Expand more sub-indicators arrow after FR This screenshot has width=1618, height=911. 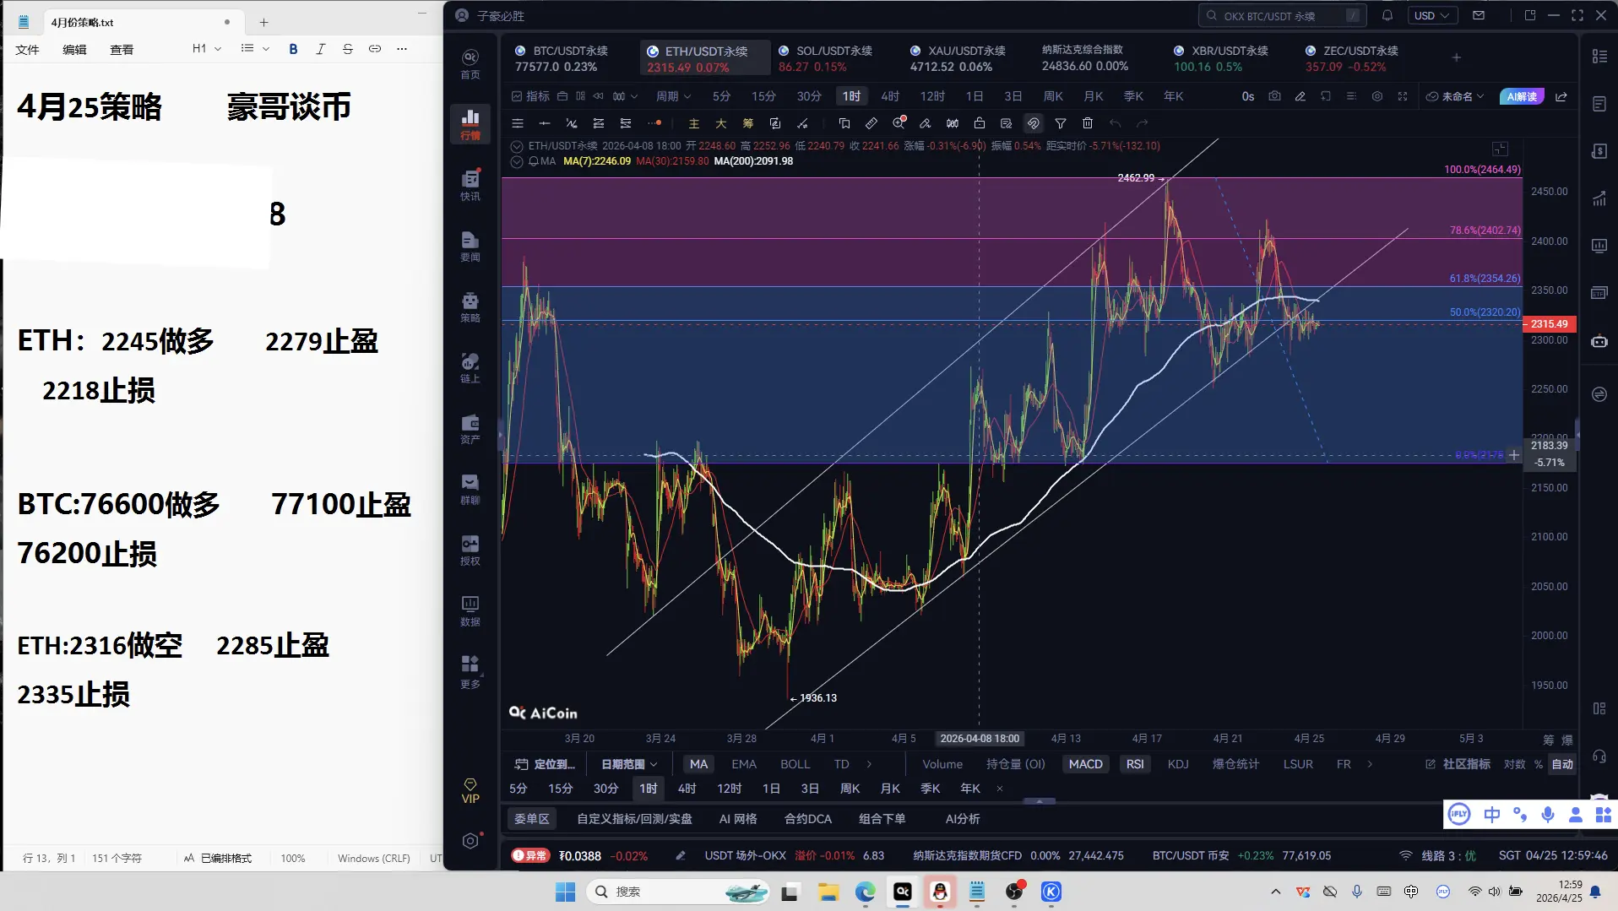pyautogui.click(x=1370, y=764)
